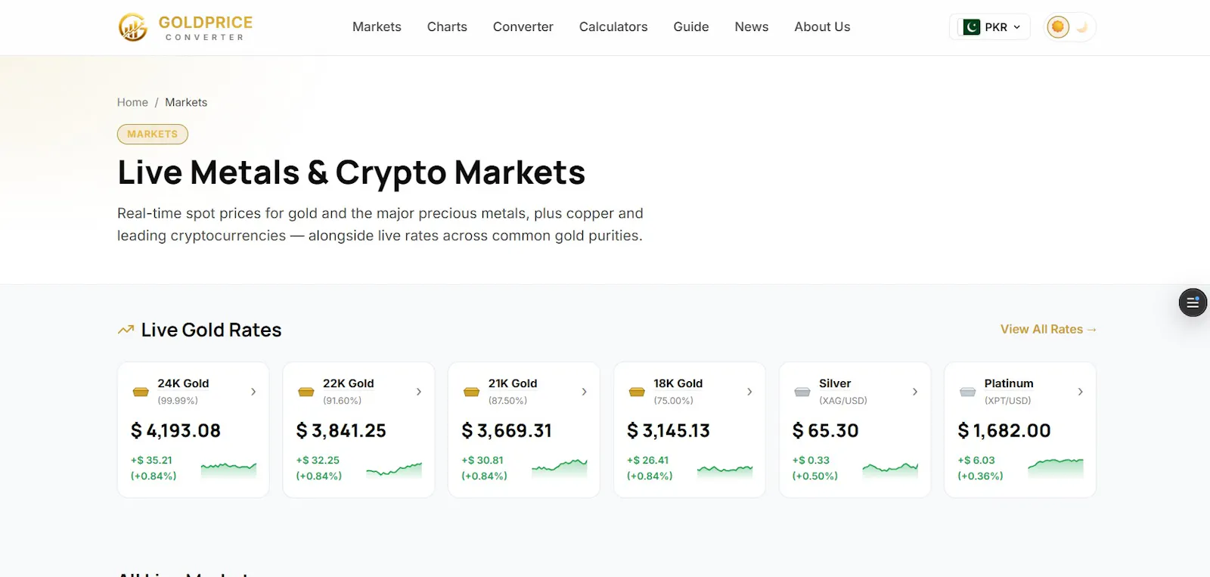This screenshot has width=1210, height=577.
Task: Click the +$ 32.25 change value
Action: (318, 460)
